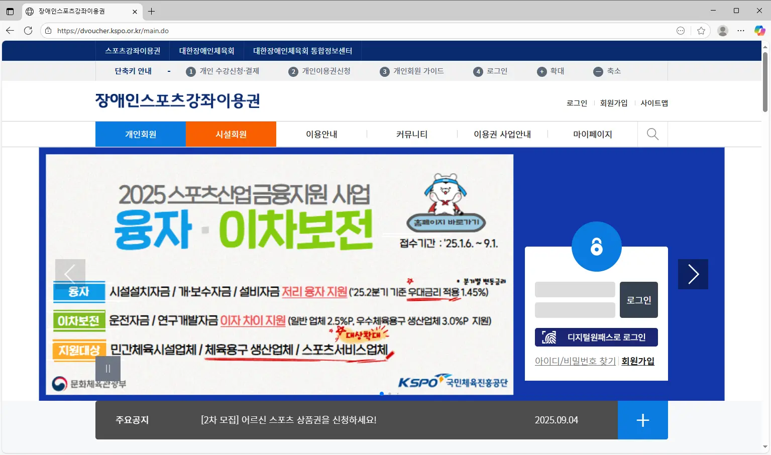Open a new browser tab
This screenshot has width=771, height=455.
[151, 11]
